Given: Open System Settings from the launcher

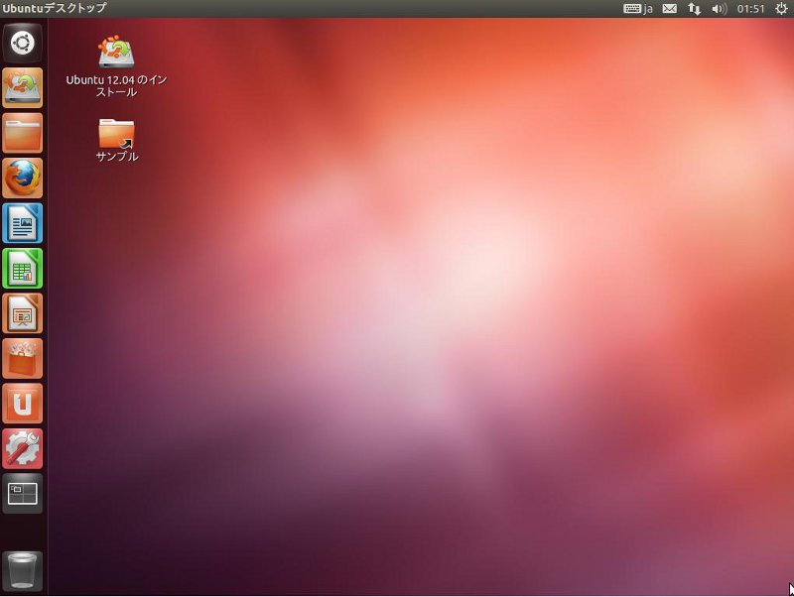Looking at the screenshot, I should click(22, 448).
